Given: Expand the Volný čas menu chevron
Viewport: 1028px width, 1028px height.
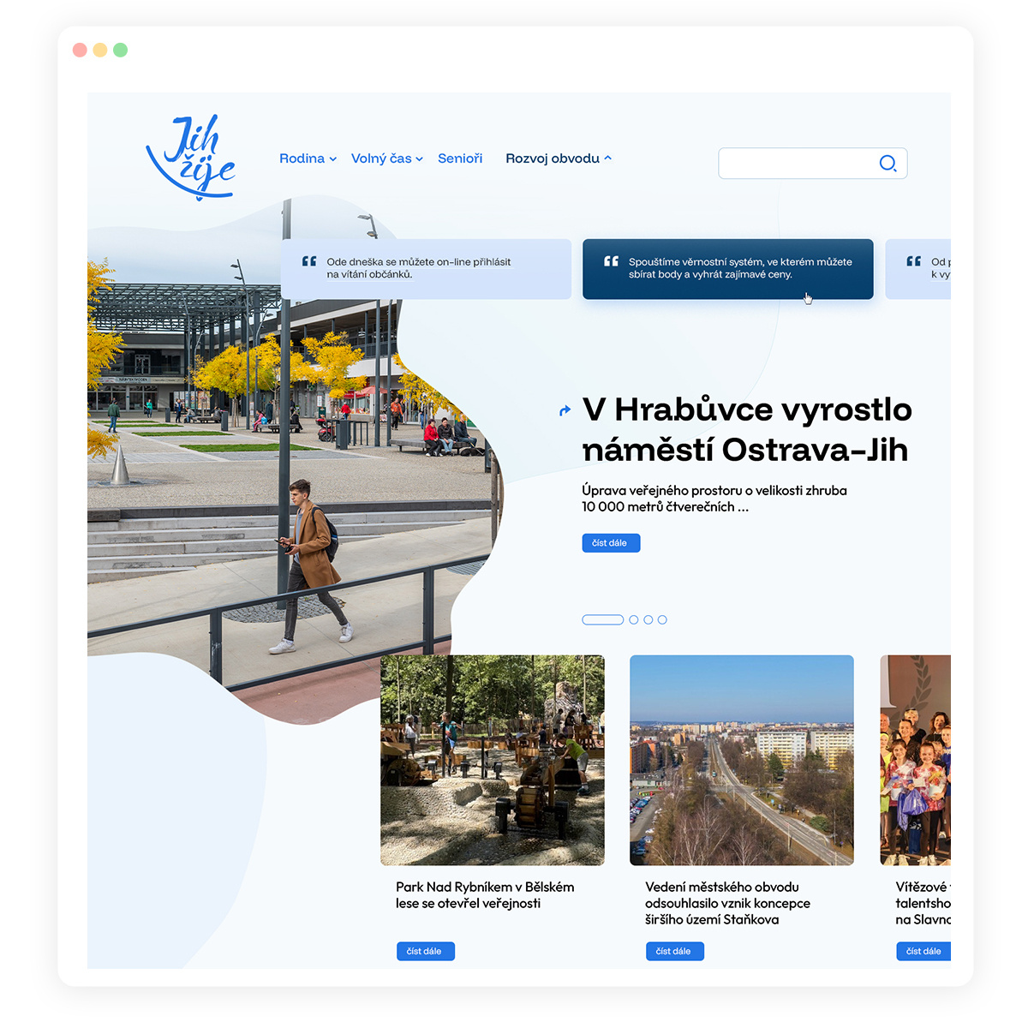Looking at the screenshot, I should click(x=420, y=158).
